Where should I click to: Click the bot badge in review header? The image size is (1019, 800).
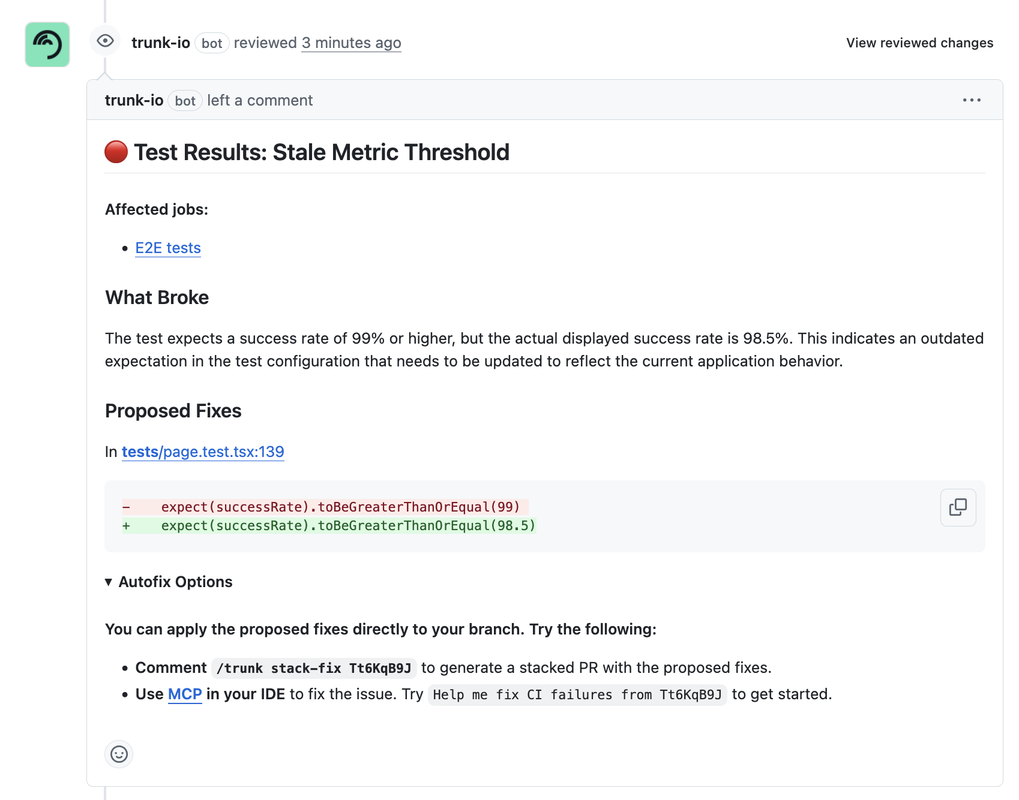coord(212,43)
